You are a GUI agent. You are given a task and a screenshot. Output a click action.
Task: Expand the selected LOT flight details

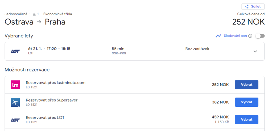tap(255, 51)
